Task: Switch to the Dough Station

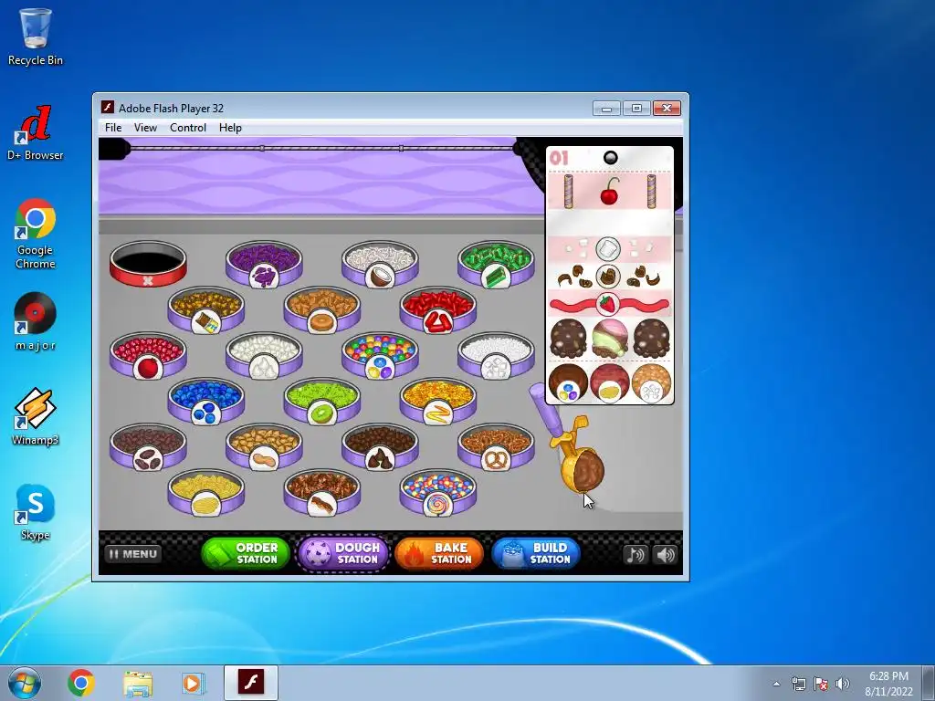Action: point(343,553)
